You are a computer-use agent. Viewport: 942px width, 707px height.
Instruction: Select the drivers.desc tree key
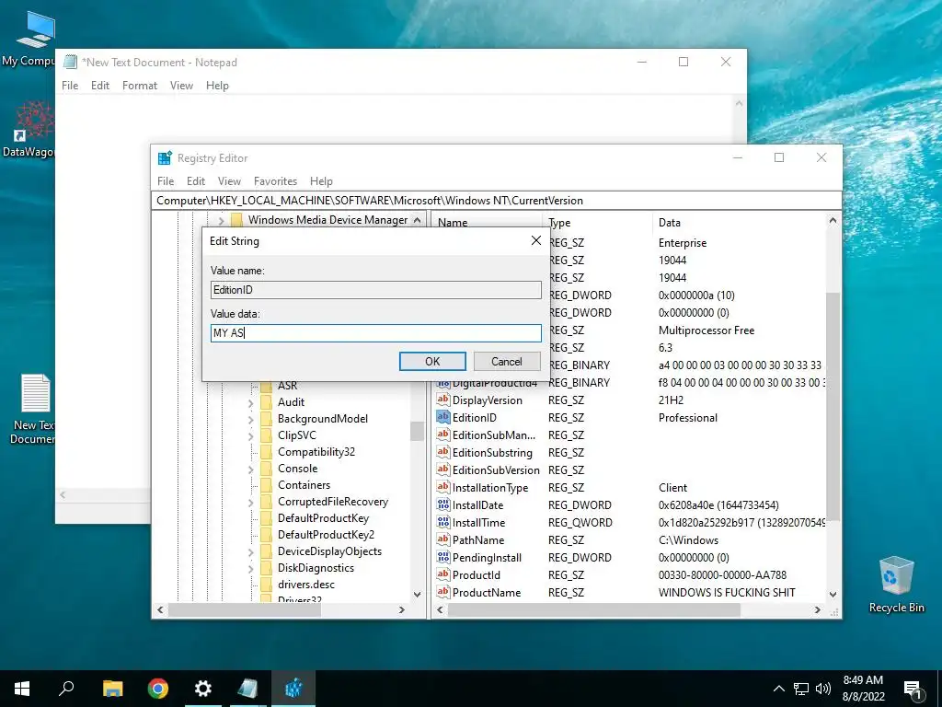pyautogui.click(x=306, y=585)
